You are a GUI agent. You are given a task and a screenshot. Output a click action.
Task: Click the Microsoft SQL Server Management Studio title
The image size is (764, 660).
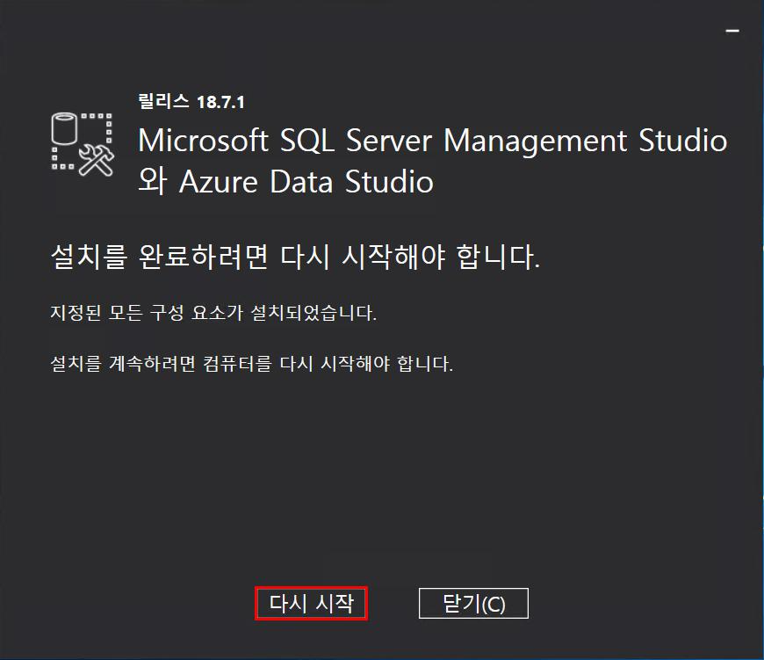433,141
